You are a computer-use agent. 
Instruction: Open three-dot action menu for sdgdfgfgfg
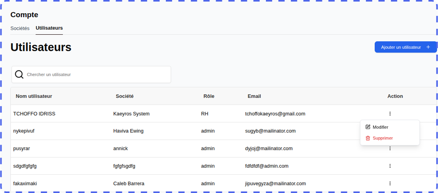click(390, 166)
